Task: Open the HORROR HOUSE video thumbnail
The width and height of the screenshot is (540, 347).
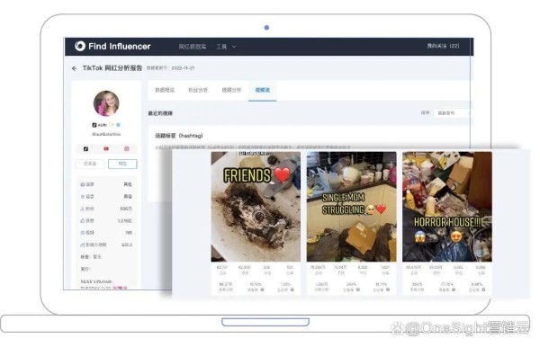Action: [x=447, y=207]
